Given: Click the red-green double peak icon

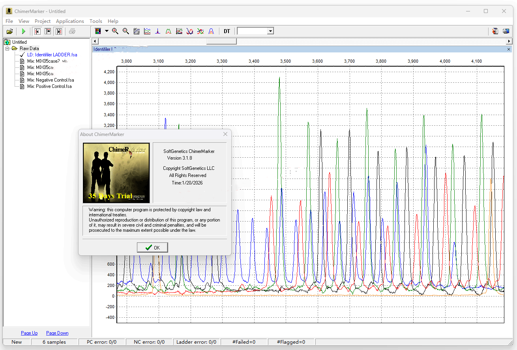Looking at the screenshot, I should pyautogui.click(x=169, y=31).
